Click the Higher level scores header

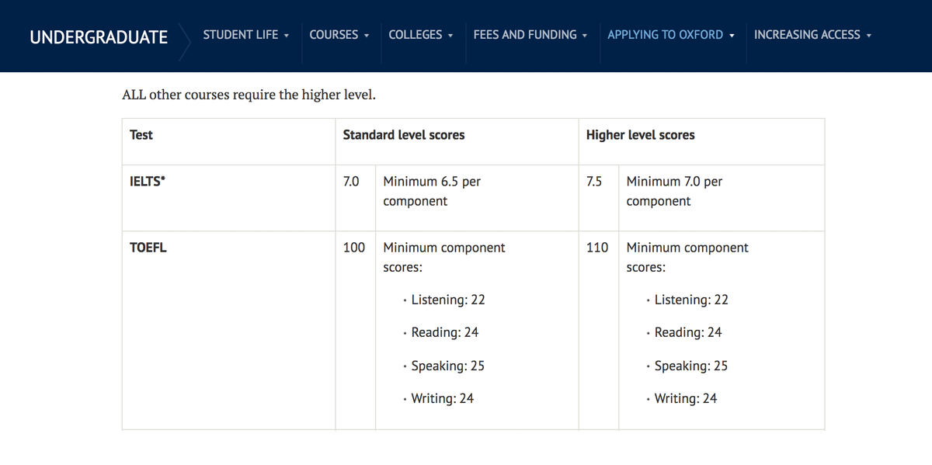pos(641,134)
